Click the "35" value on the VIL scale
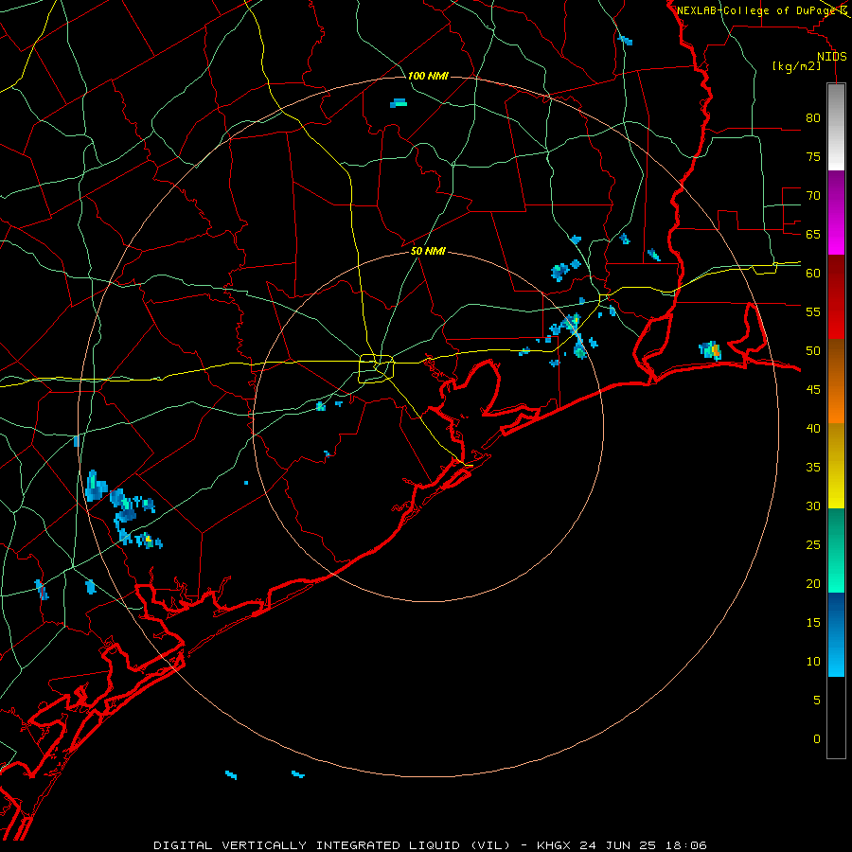This screenshot has width=852, height=852. (x=813, y=468)
